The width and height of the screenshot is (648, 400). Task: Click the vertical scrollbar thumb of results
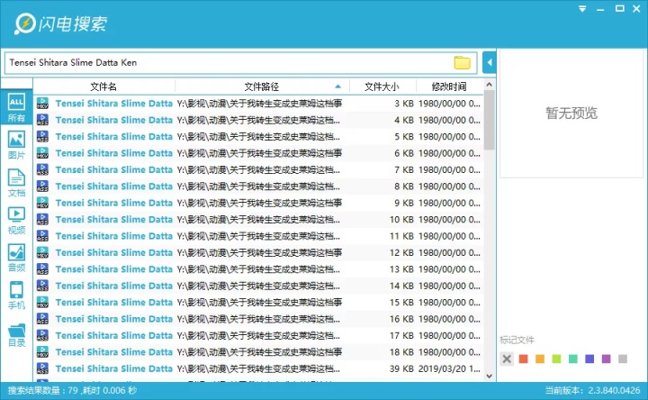tap(490, 120)
